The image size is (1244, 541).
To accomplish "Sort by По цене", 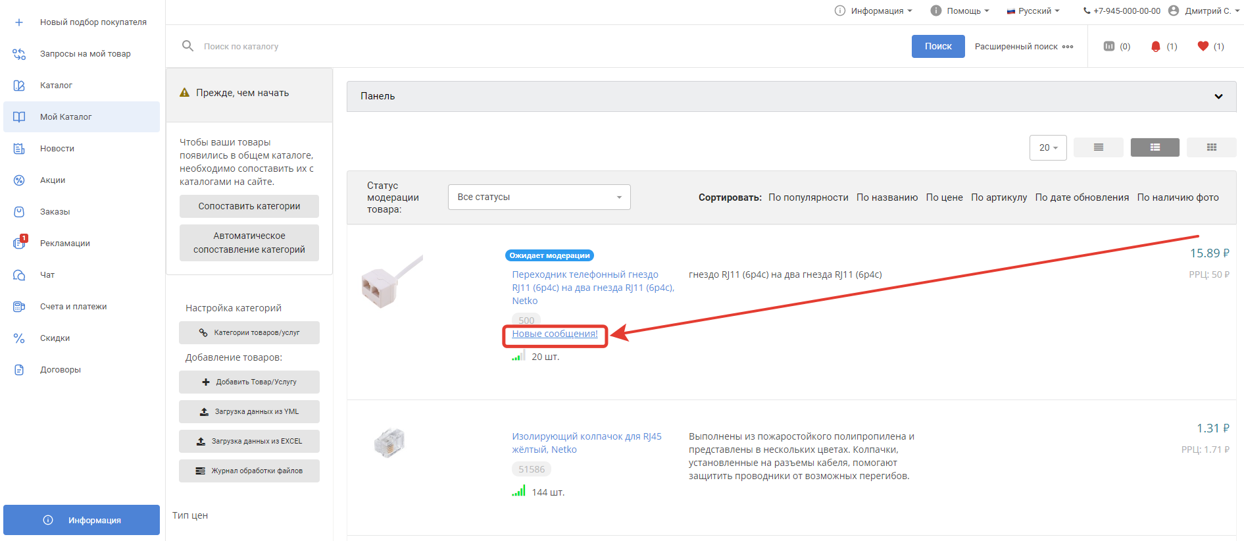I will coord(945,197).
